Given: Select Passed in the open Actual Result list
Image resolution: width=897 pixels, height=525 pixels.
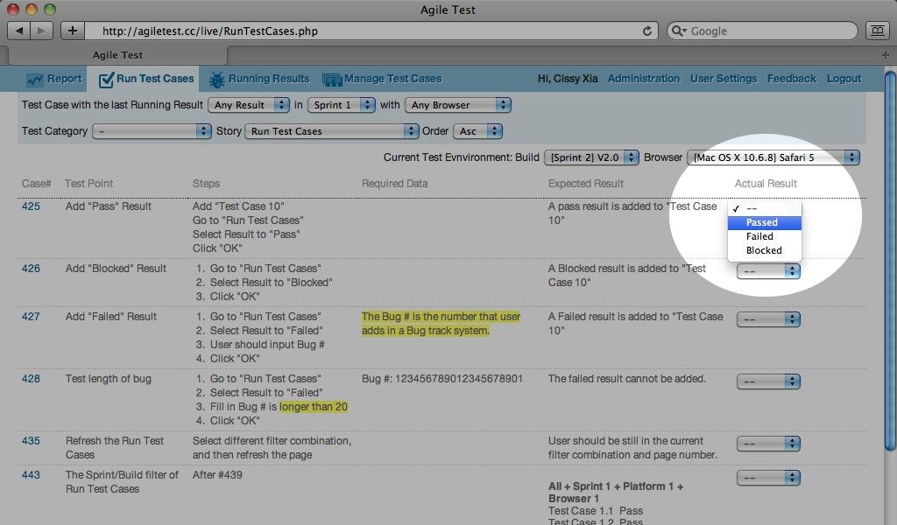Looking at the screenshot, I should 763,222.
